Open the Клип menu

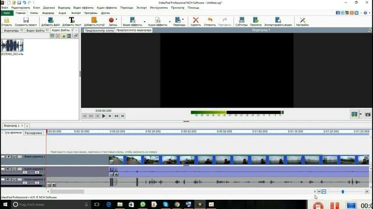(x=36, y=8)
